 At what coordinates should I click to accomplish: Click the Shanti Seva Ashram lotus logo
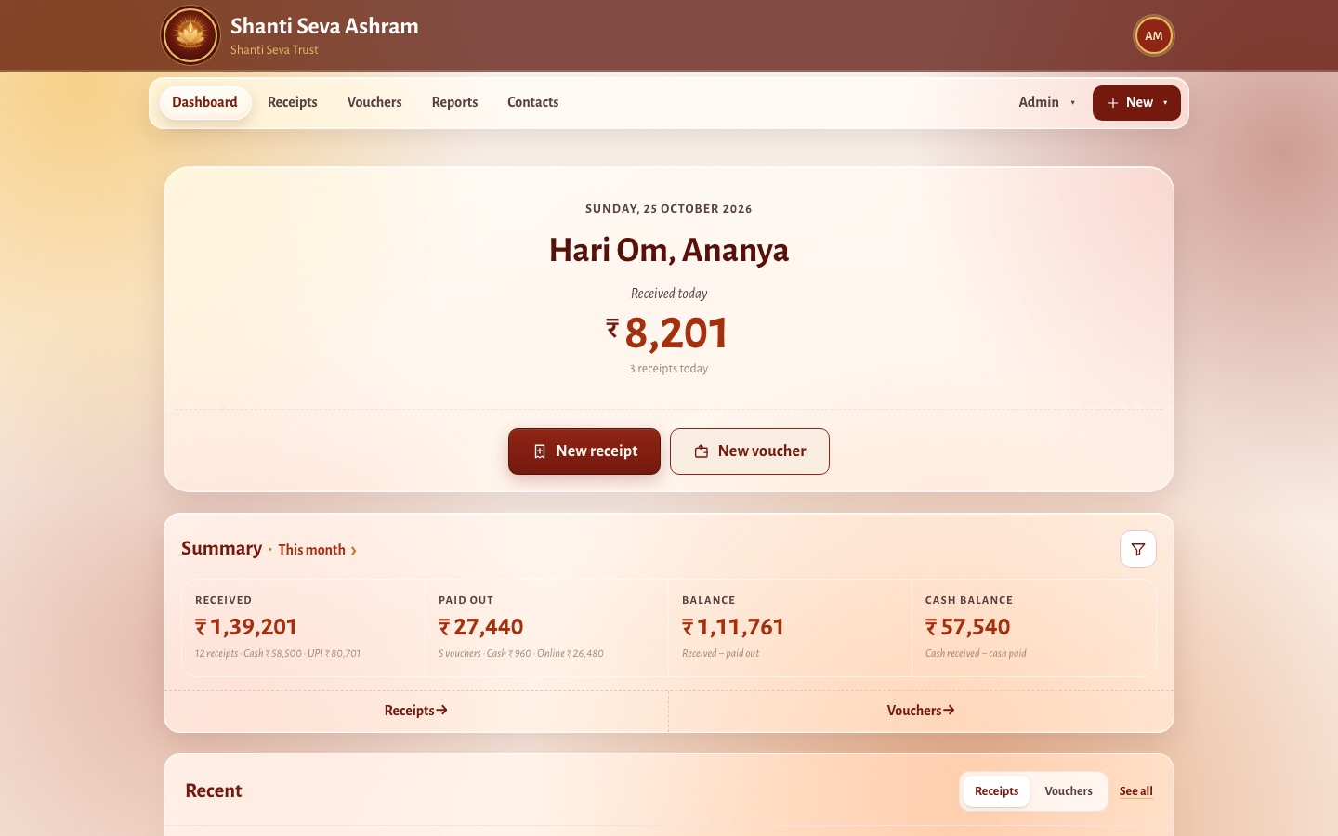click(190, 35)
